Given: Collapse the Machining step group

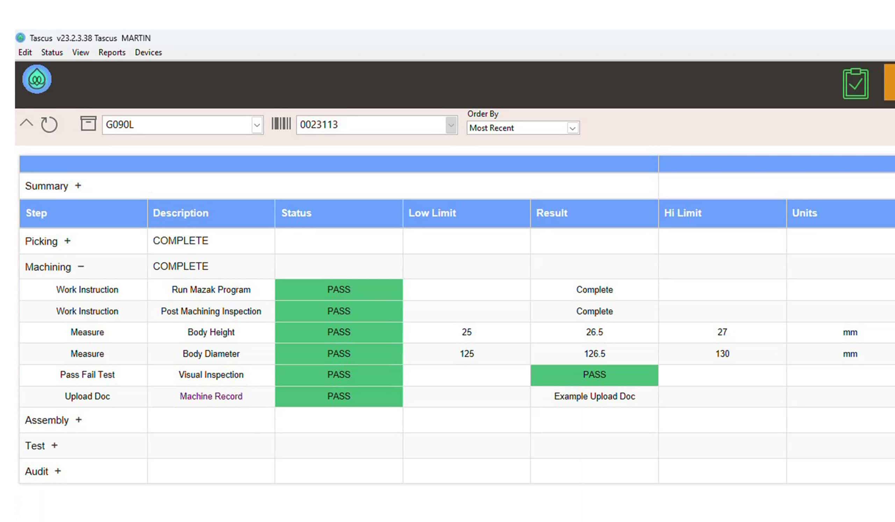Looking at the screenshot, I should coord(81,266).
